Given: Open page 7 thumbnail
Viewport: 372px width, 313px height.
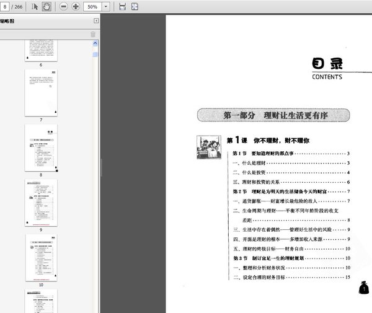Looking at the screenshot, I should pyautogui.click(x=41, y=93).
